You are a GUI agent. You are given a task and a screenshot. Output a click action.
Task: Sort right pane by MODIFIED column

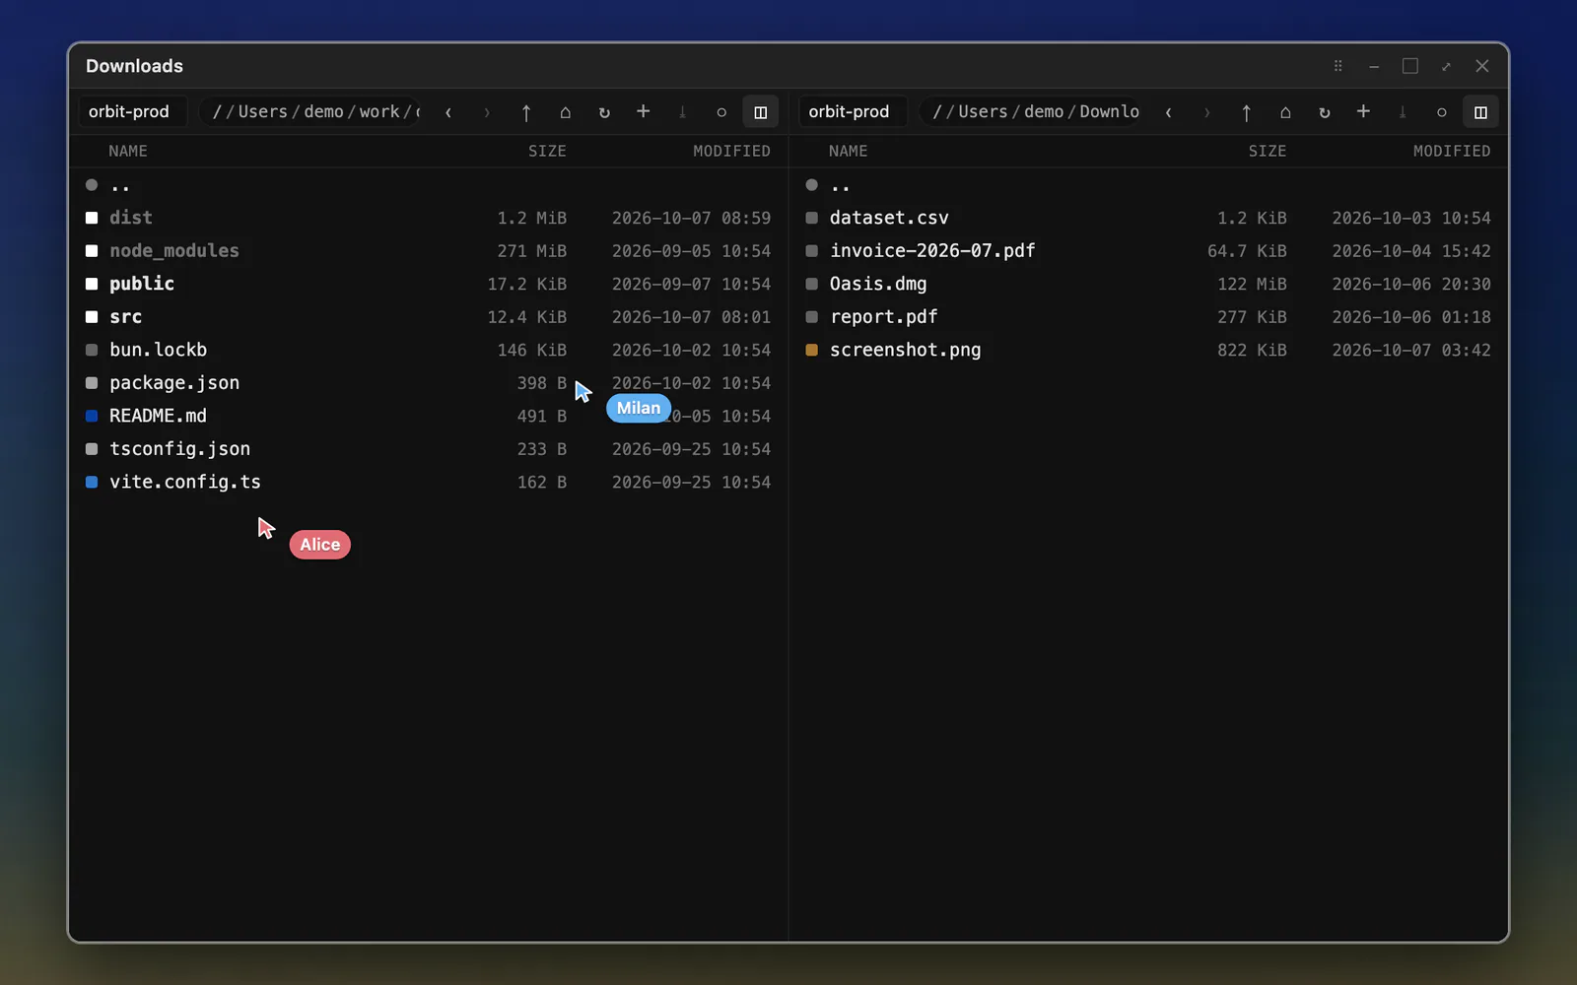pyautogui.click(x=1452, y=151)
